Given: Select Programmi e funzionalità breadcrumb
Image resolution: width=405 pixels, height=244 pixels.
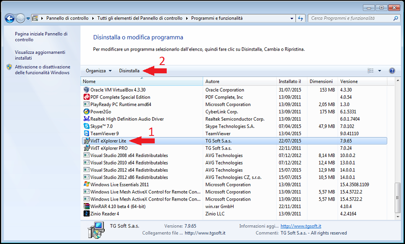Looking at the screenshot, I should [217, 18].
